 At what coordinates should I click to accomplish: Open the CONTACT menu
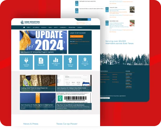(x=80, y=27)
